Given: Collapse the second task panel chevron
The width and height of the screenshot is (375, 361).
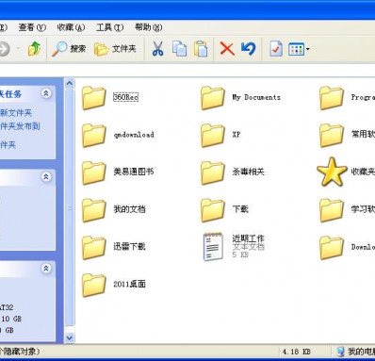Looking at the screenshot, I should coord(46,177).
